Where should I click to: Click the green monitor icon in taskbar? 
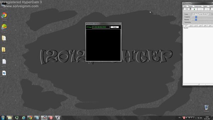17,118
